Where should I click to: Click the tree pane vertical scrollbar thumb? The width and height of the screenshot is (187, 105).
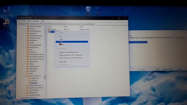pos(45,77)
